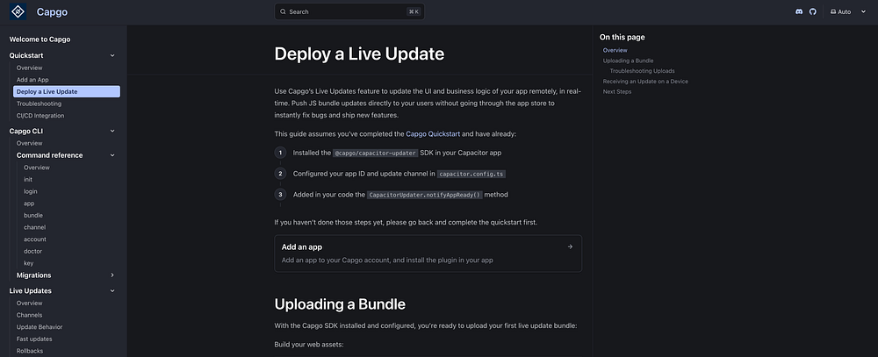Image resolution: width=878 pixels, height=357 pixels.
Task: Open the key command page
Action: (28, 263)
